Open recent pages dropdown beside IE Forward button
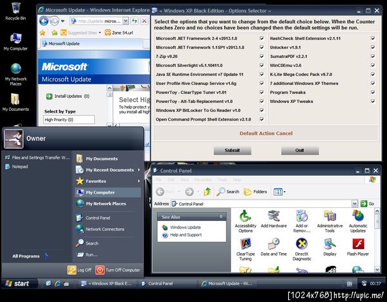 tap(63, 21)
